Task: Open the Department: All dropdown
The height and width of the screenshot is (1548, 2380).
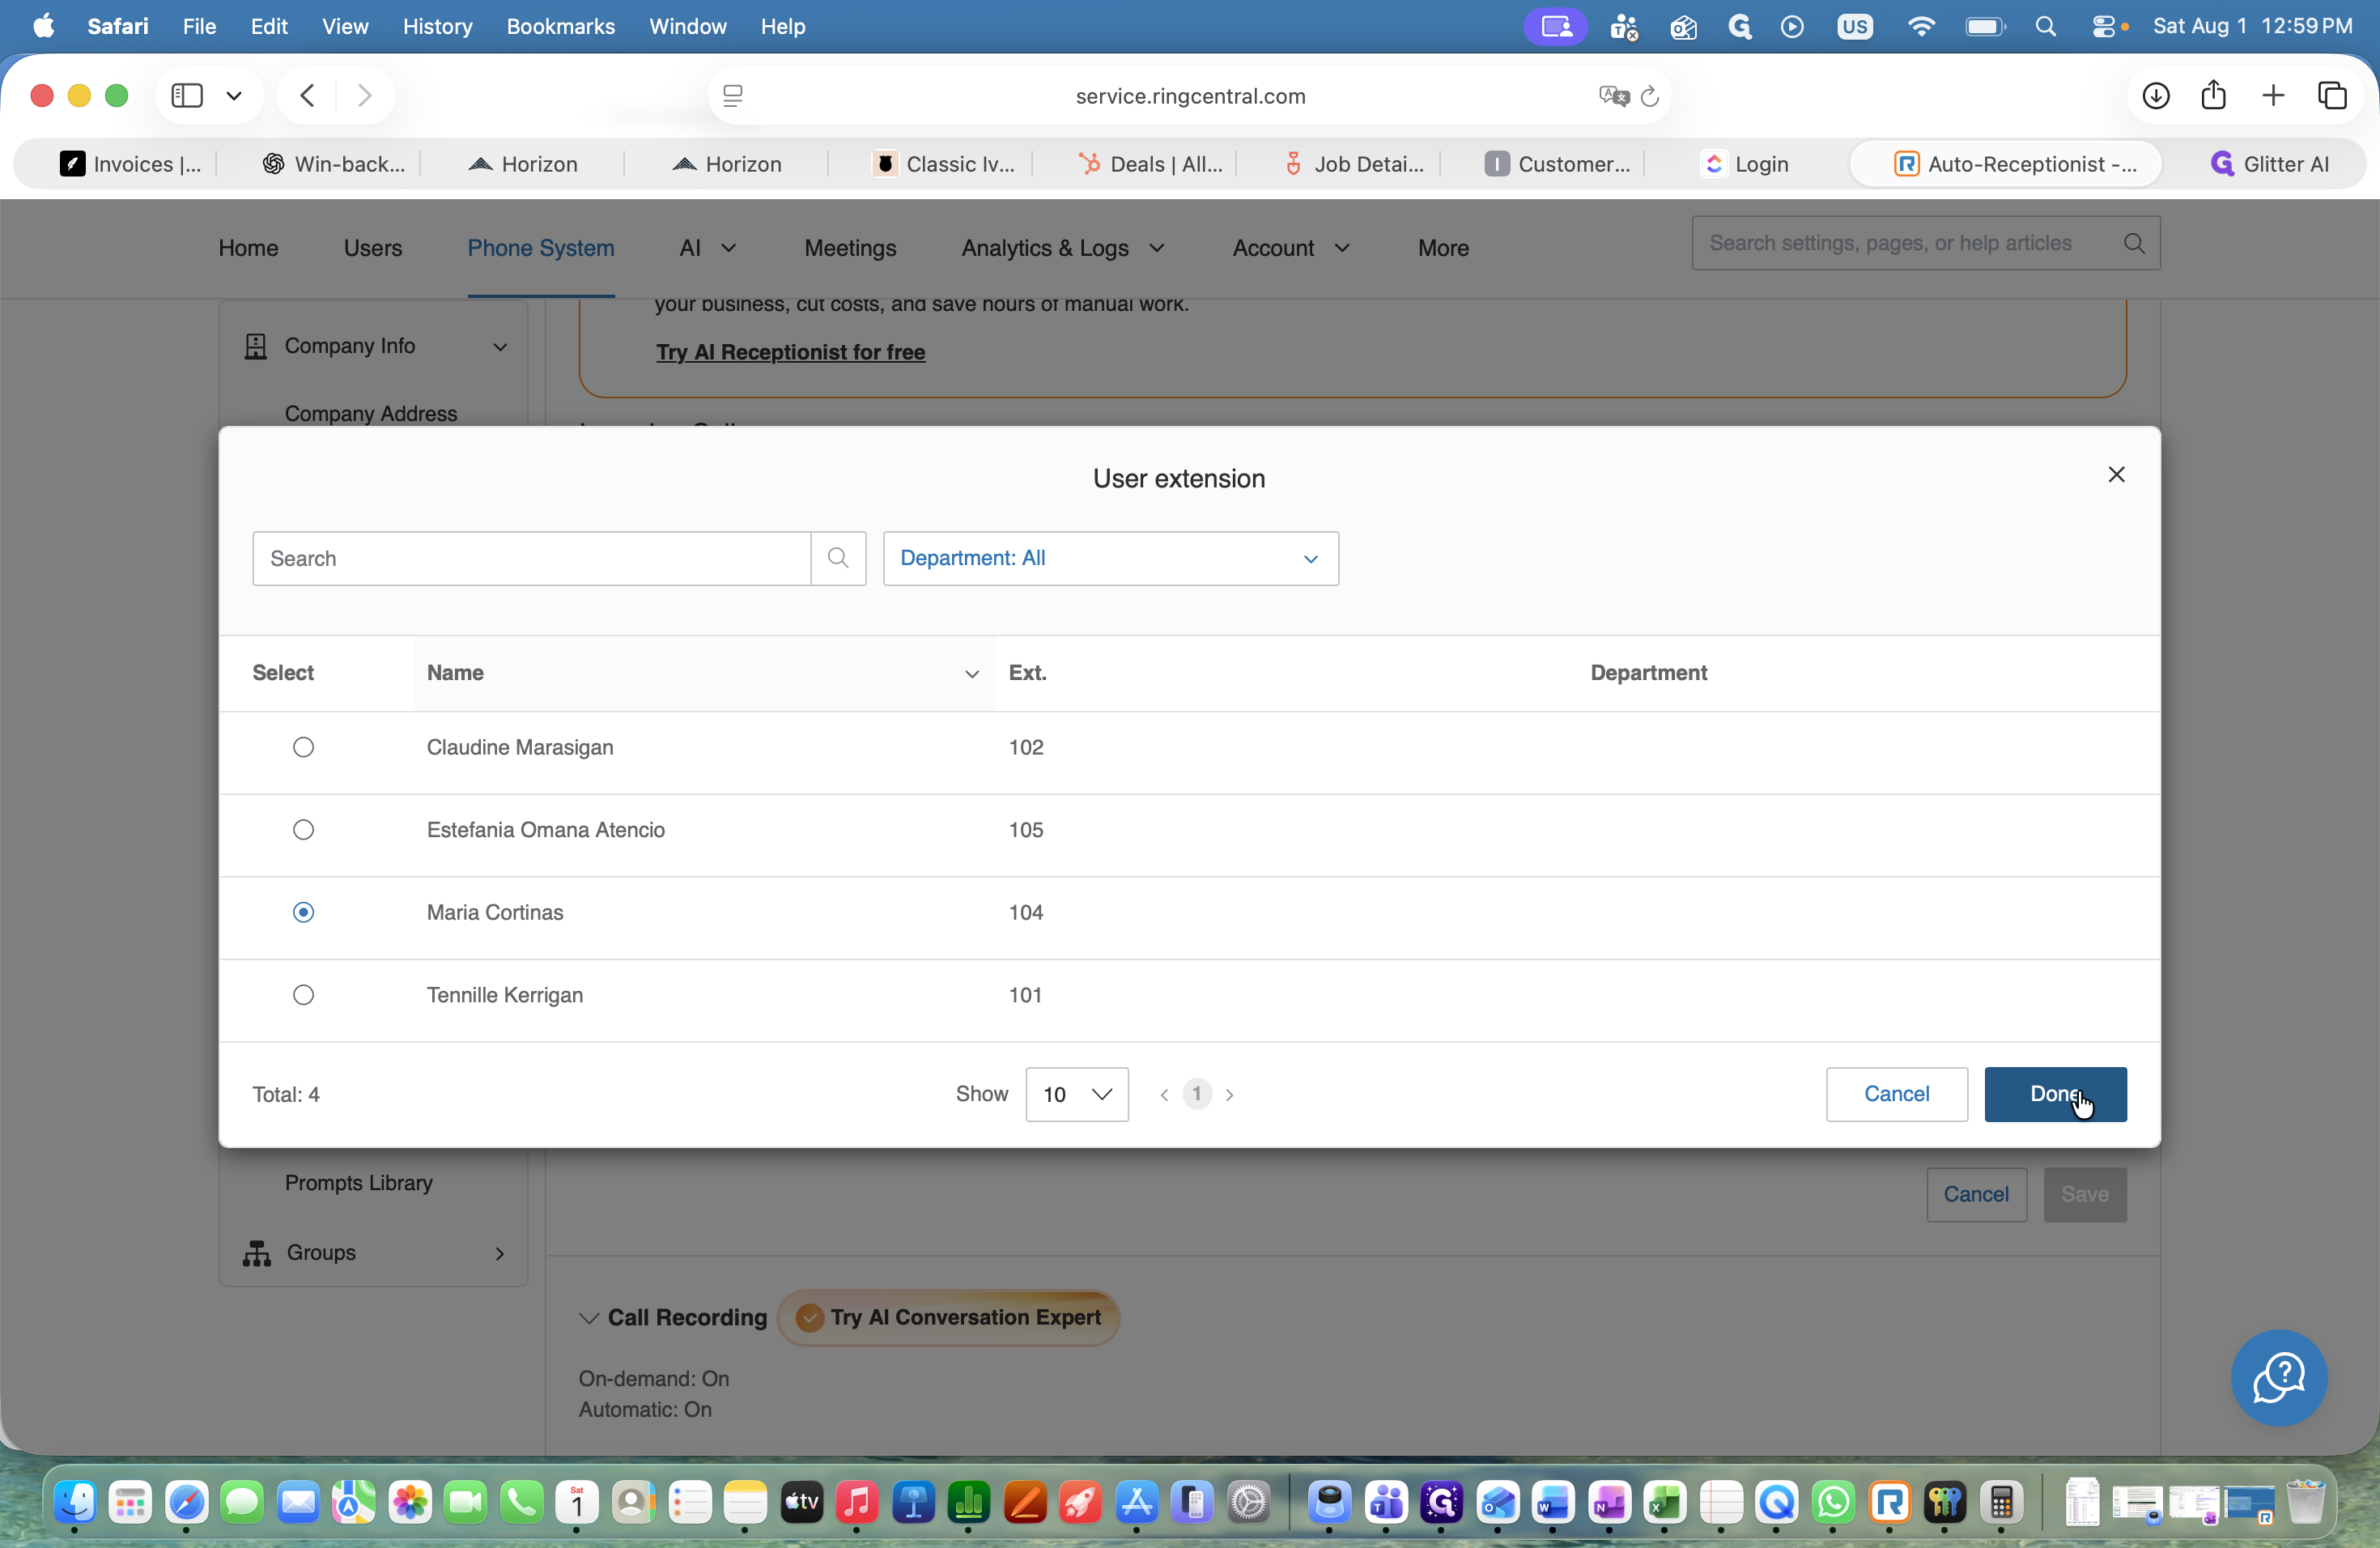Action: click(1110, 558)
